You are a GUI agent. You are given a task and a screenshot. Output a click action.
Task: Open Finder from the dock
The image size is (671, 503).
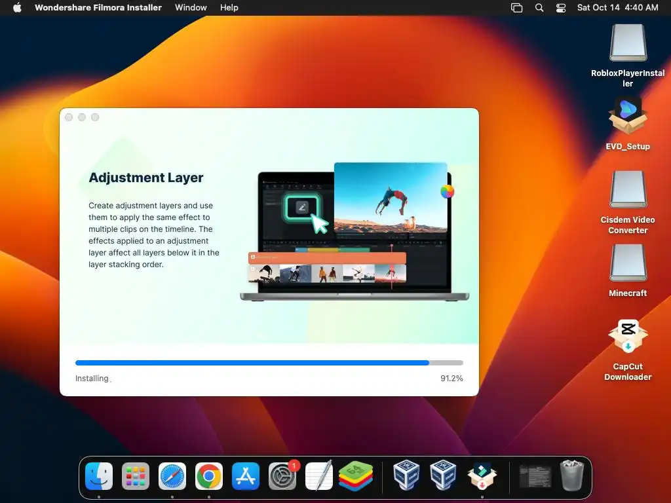coord(99,476)
